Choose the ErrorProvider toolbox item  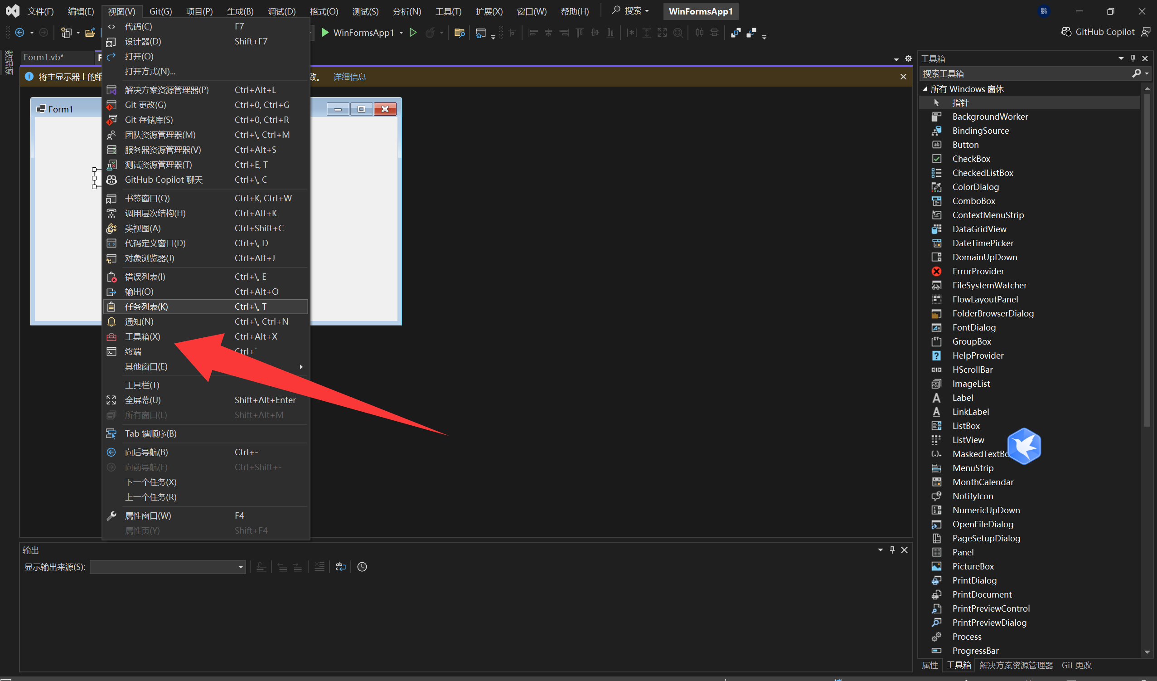point(978,272)
